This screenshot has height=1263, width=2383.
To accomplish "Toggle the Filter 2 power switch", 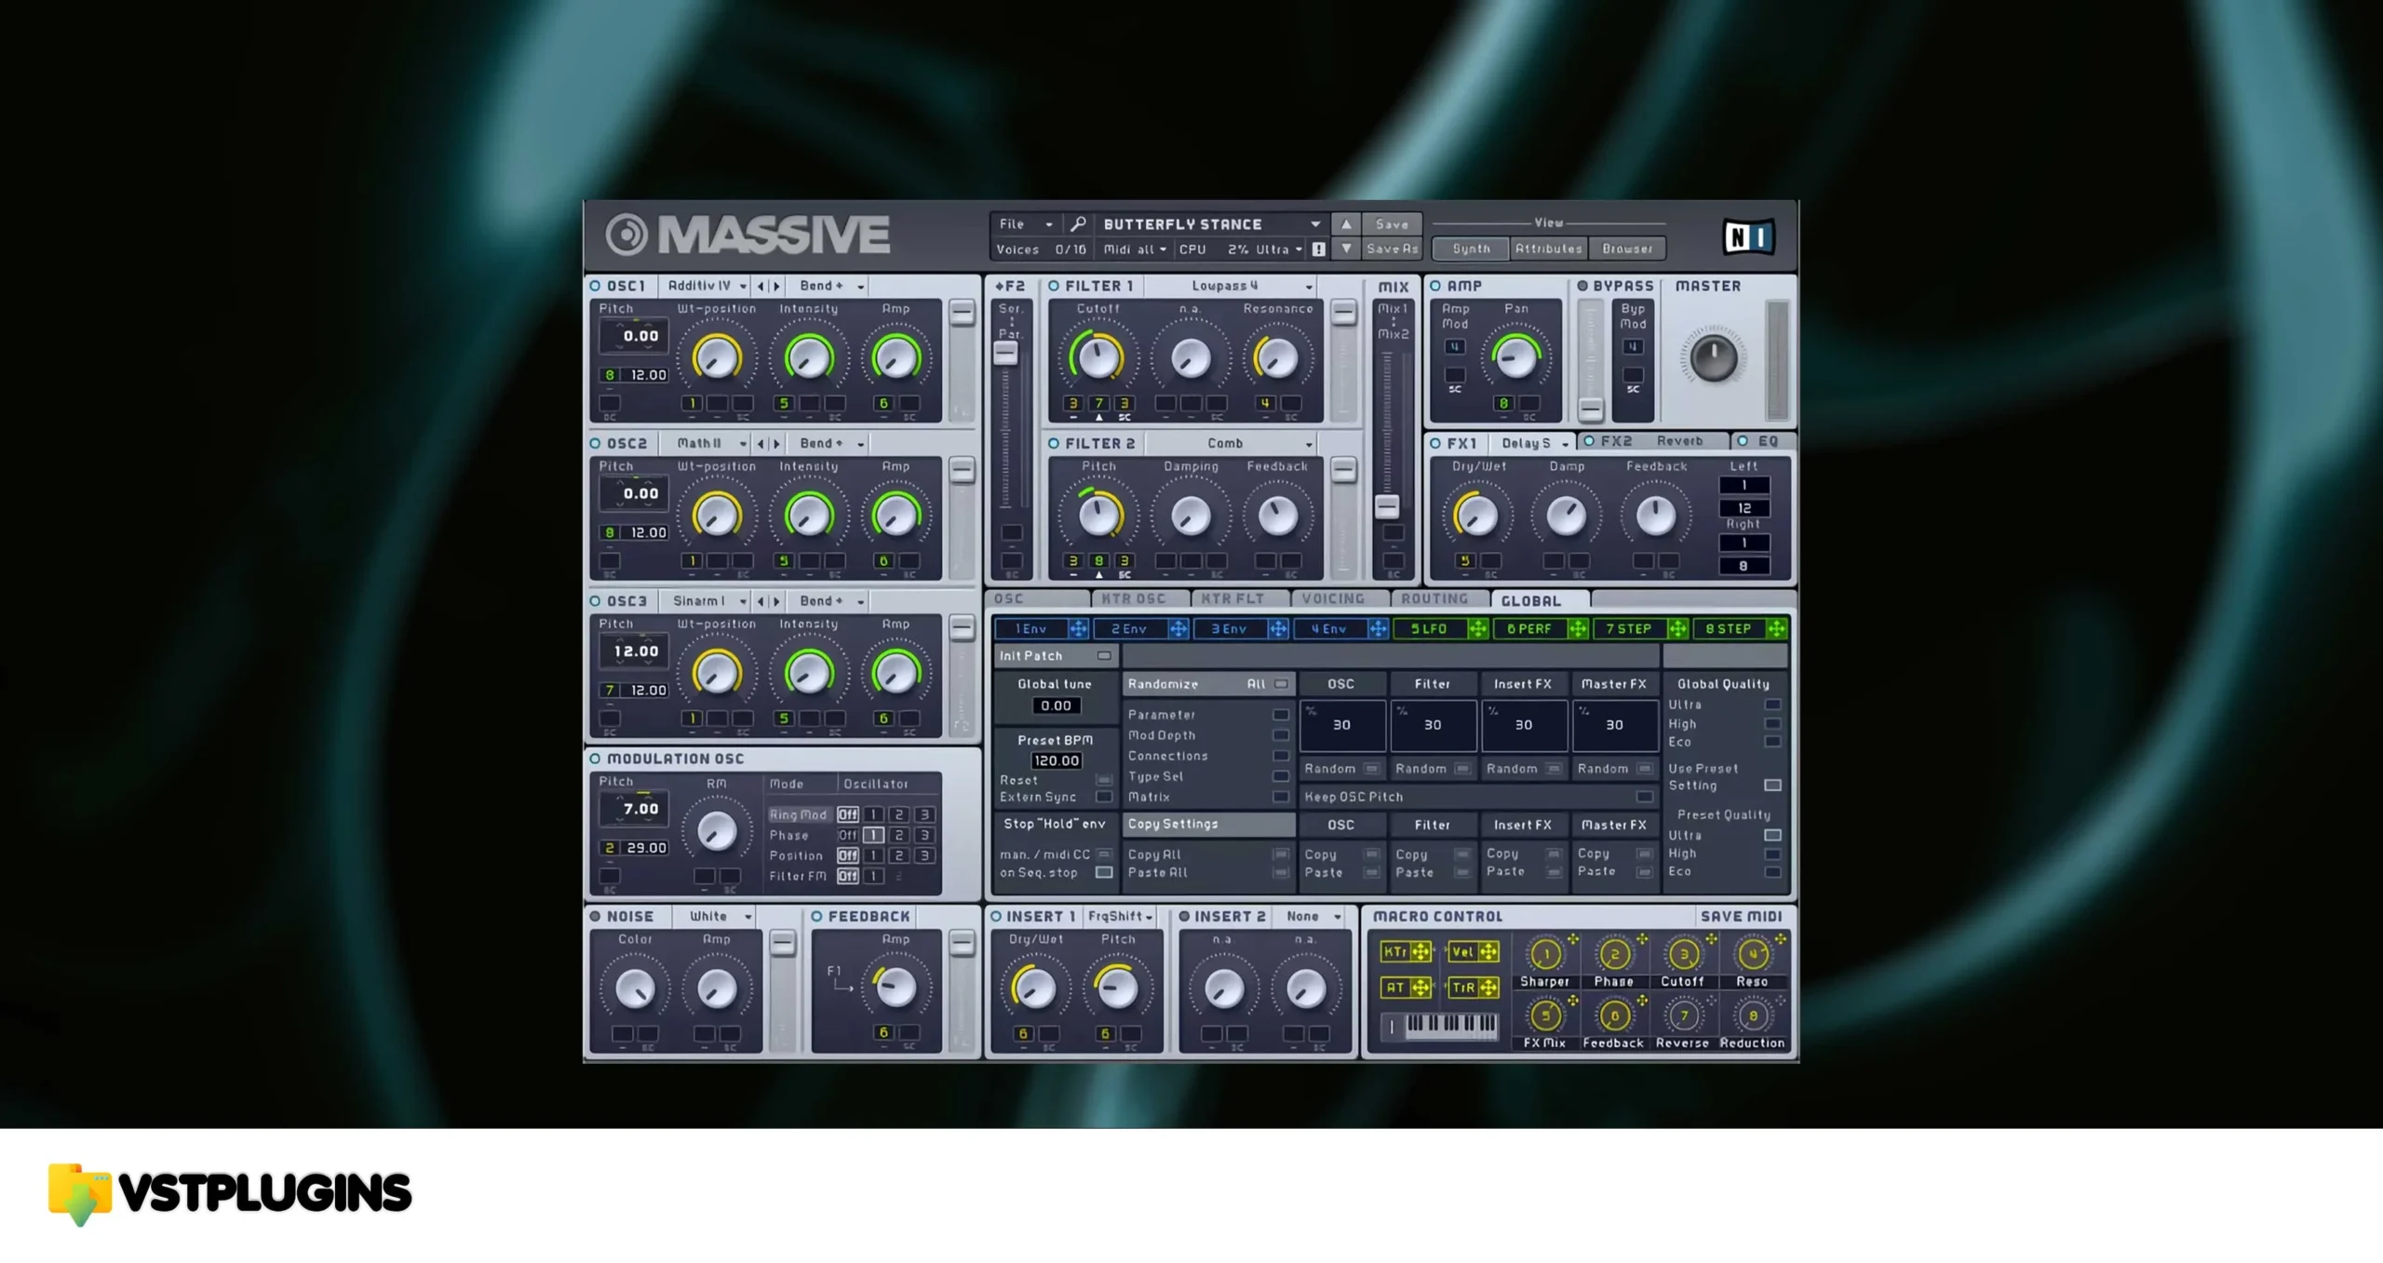I will tap(1054, 444).
